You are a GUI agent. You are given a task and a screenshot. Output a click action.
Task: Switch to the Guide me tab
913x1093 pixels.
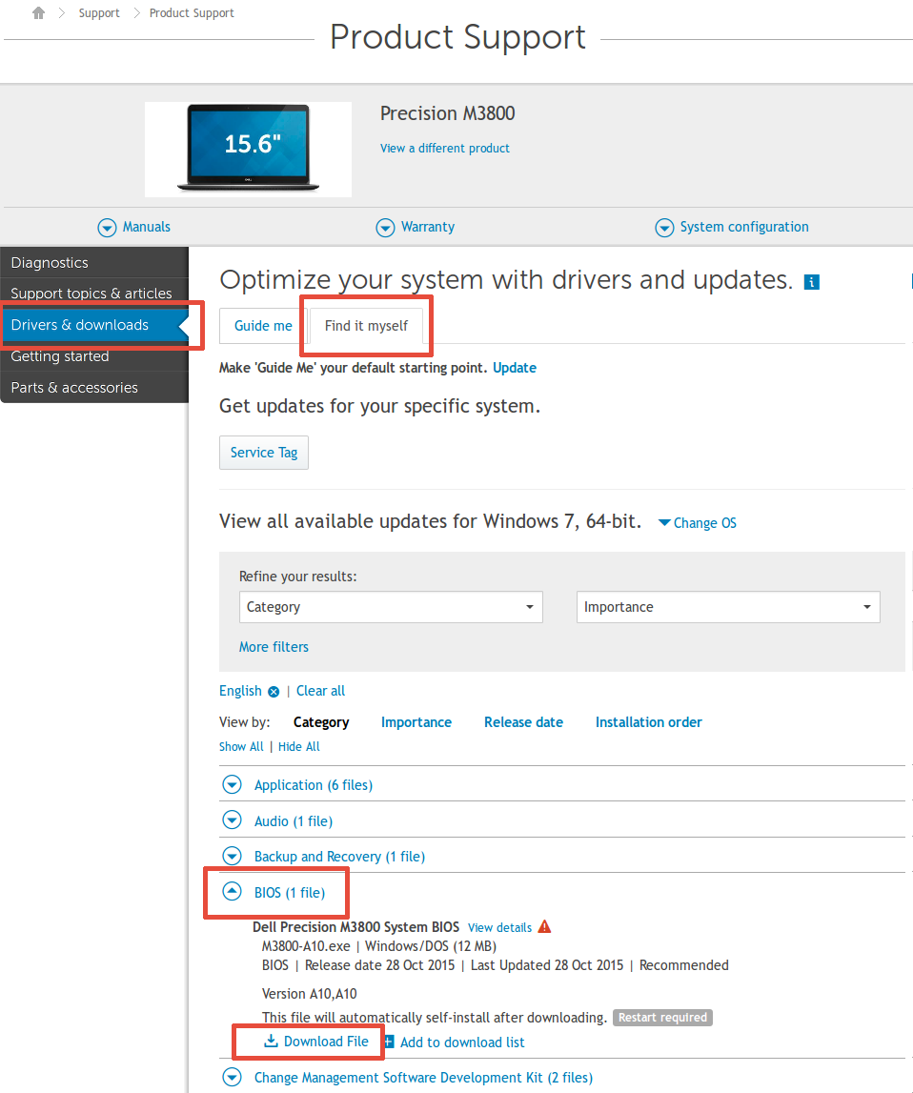pyautogui.click(x=263, y=326)
